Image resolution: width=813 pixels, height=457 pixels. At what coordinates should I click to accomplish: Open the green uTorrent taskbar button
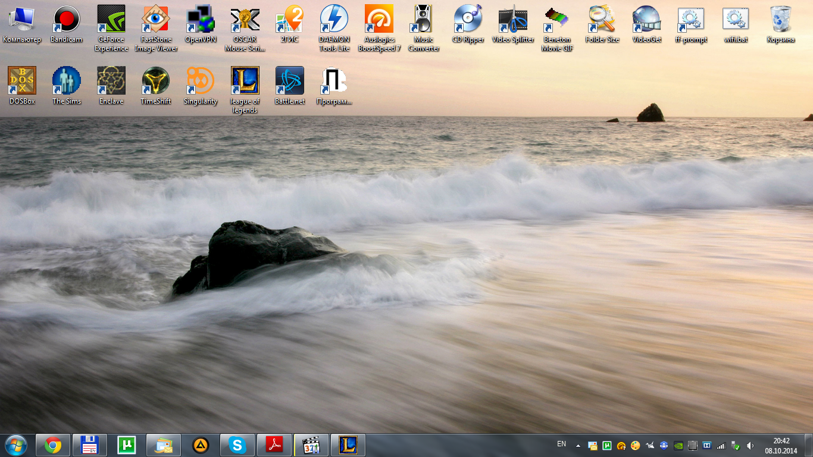point(127,445)
